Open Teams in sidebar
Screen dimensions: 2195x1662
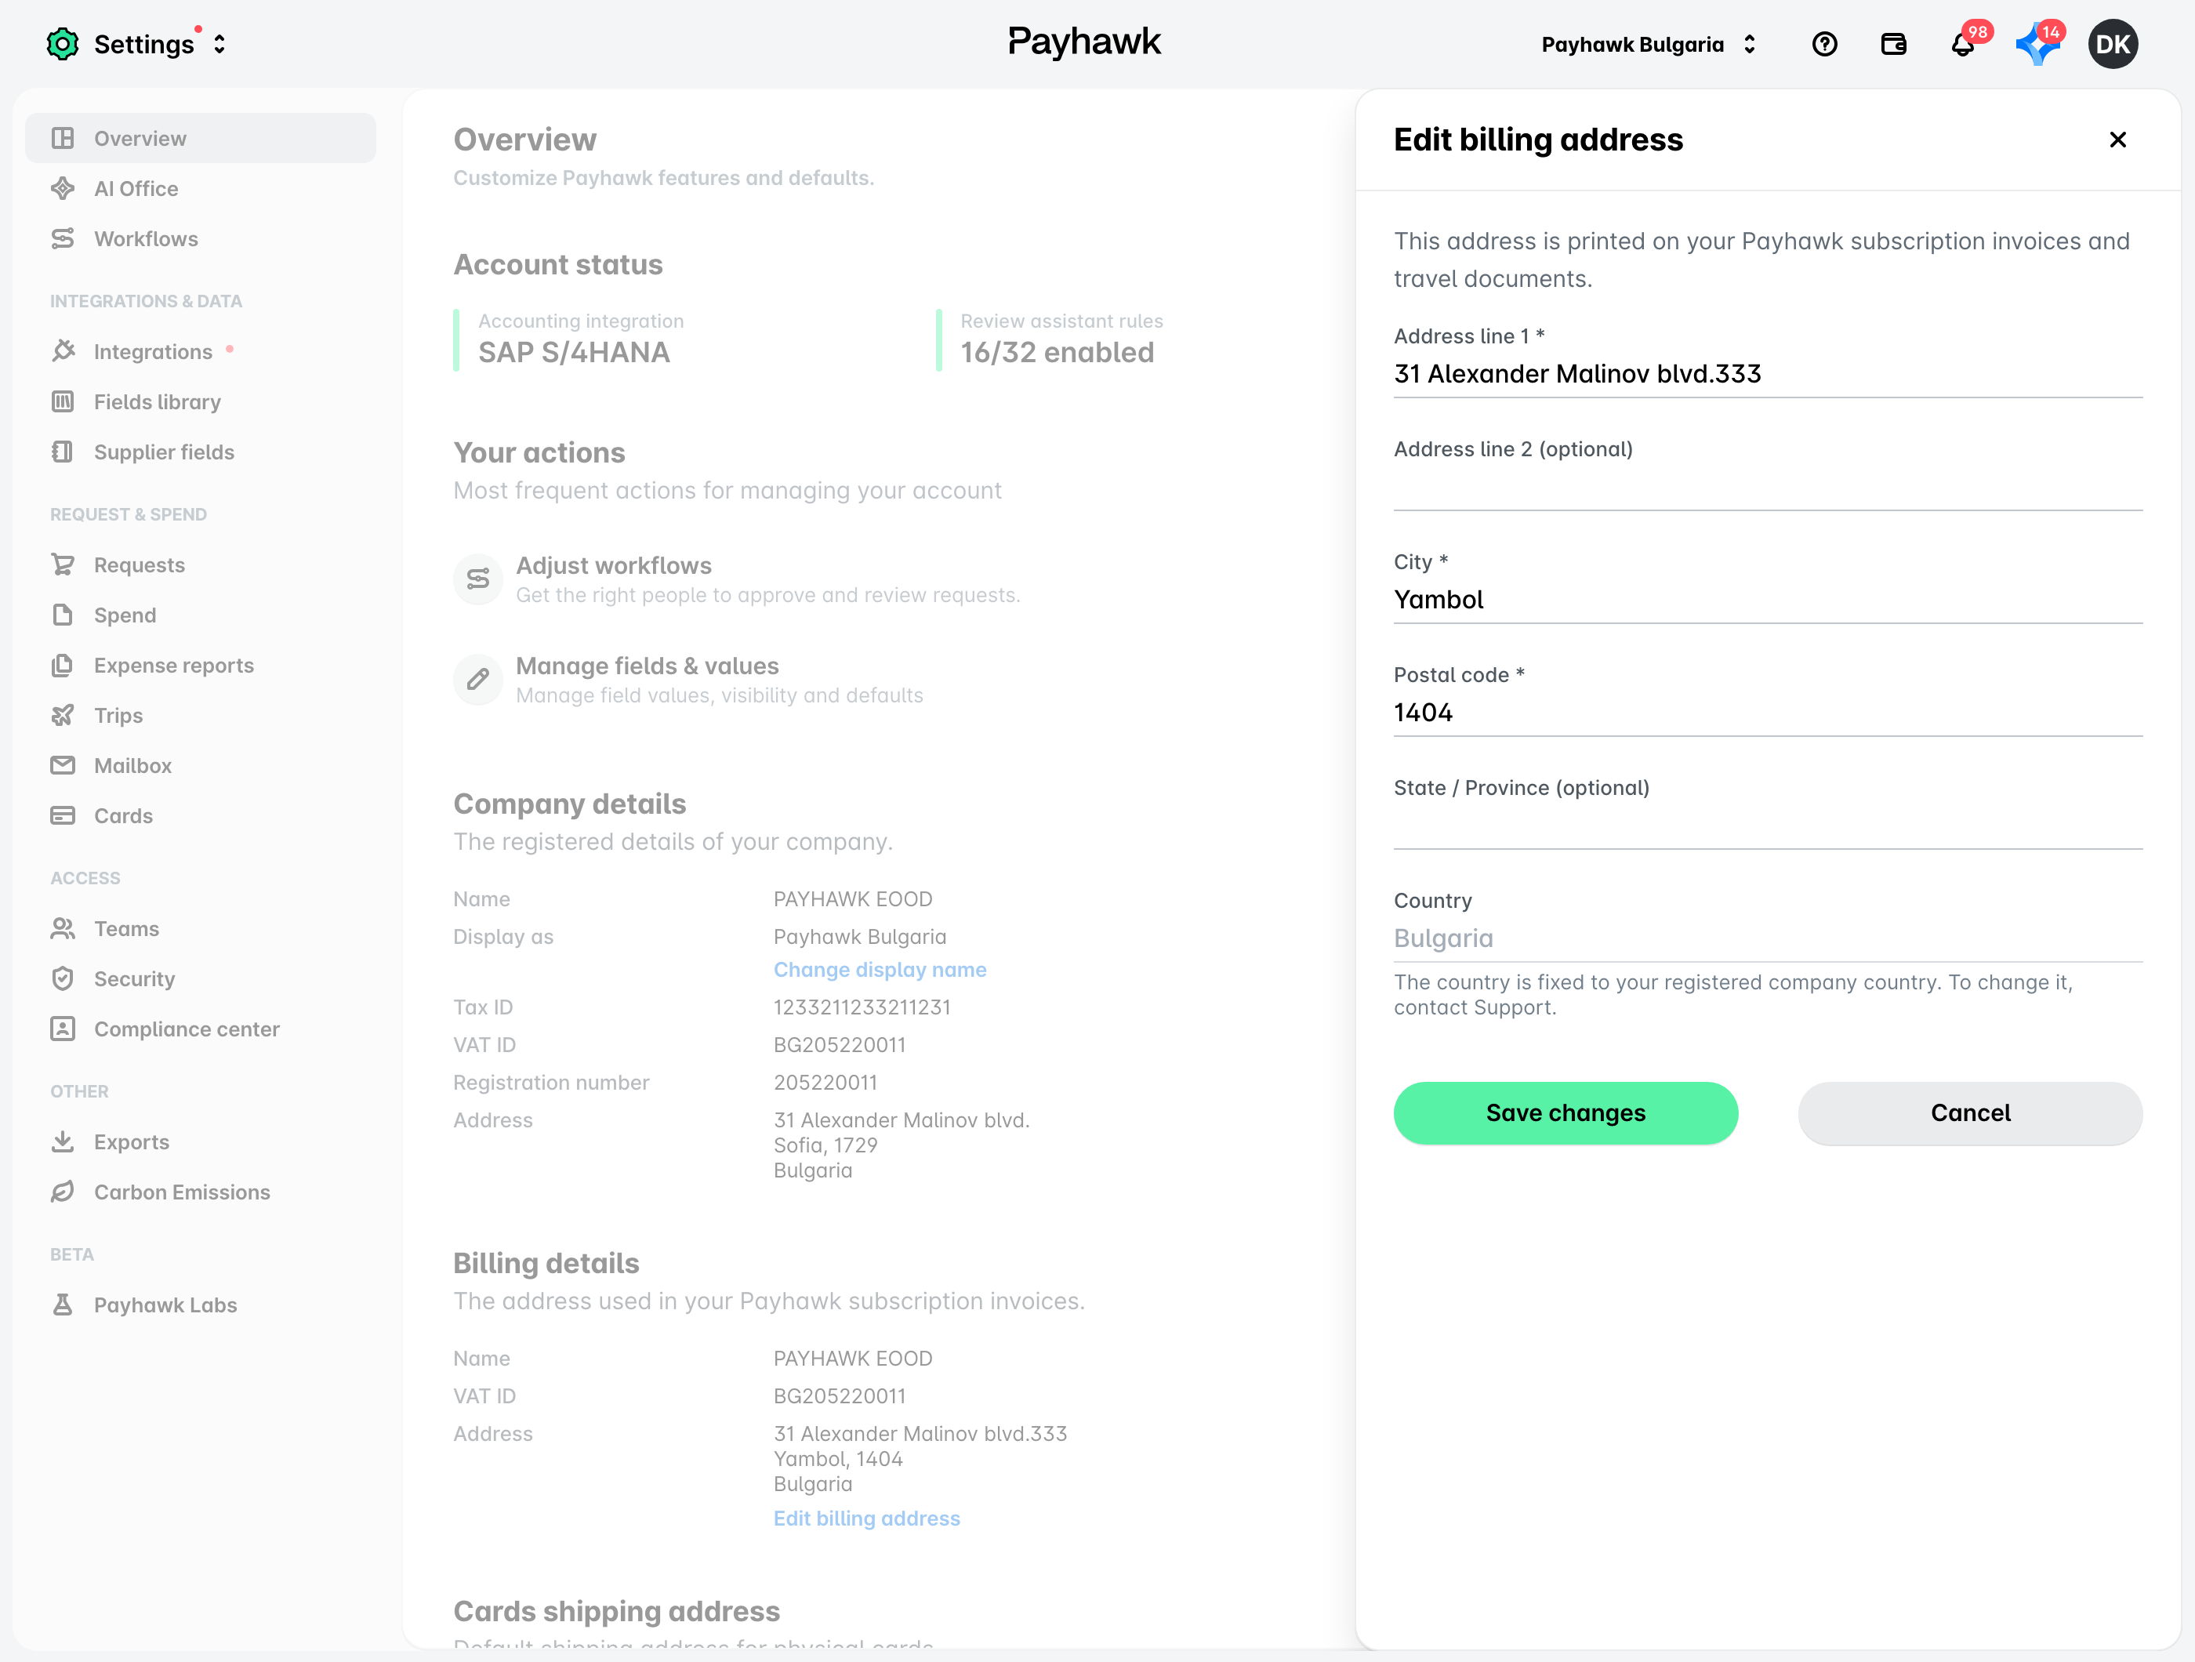pyautogui.click(x=201, y=929)
